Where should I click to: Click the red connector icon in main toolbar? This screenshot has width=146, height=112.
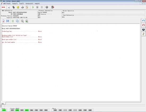click(3, 7)
